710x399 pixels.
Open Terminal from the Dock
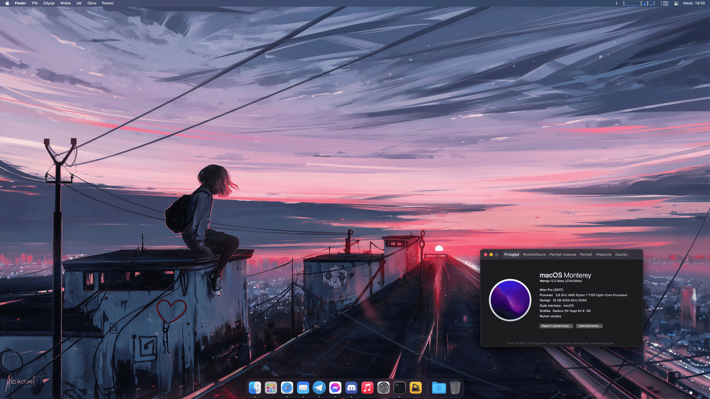[399, 388]
